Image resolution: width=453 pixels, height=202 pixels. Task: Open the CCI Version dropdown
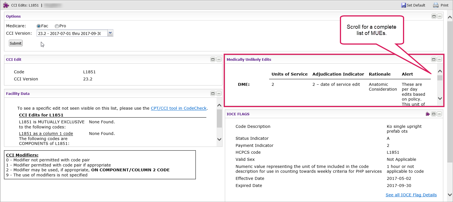[x=110, y=33]
